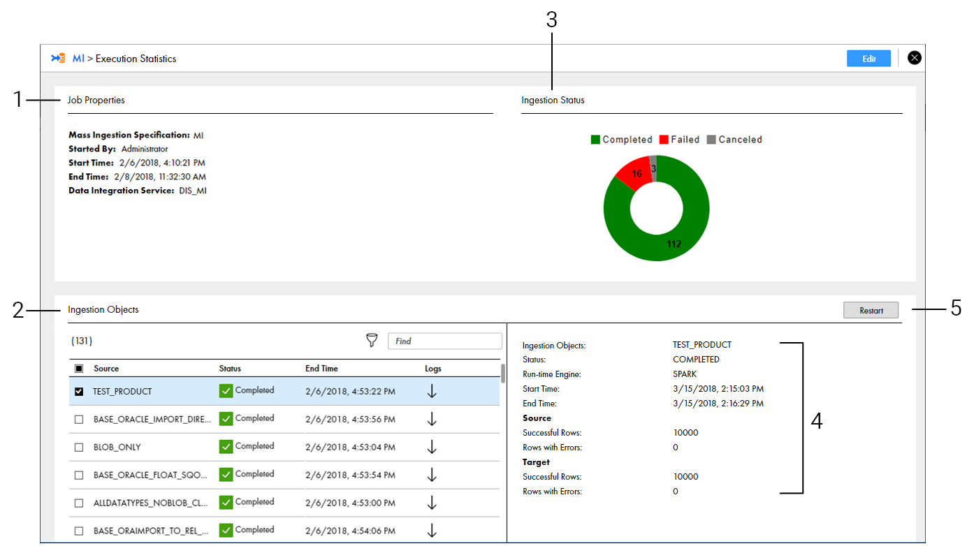Sort by the Status column header

click(x=230, y=369)
